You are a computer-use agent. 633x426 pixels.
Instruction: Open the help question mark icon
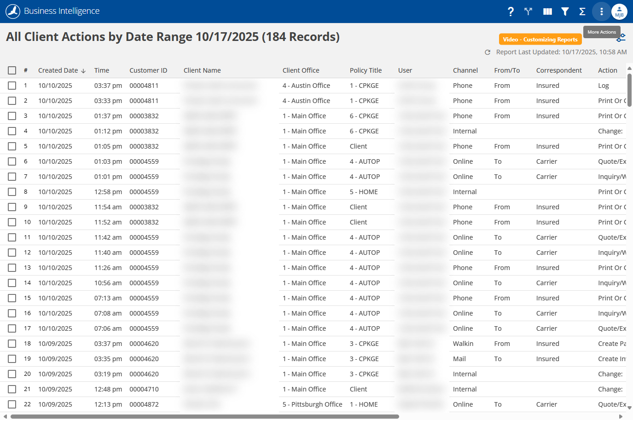click(x=511, y=12)
